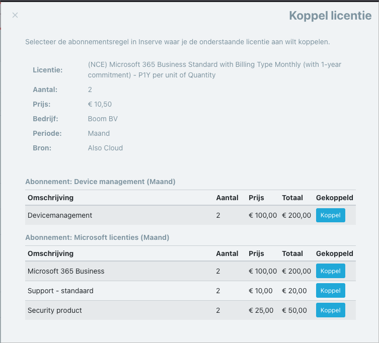The height and width of the screenshot is (343, 379).
Task: Click Koppel button for Devicemanagement row
Action: [x=330, y=215]
